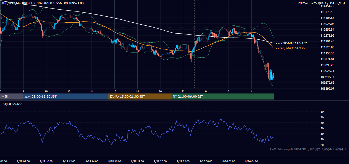Screen dimensions: 349x164
Task: Click the 8/26 02:00 bottom time label
Action: click(229, 162)
